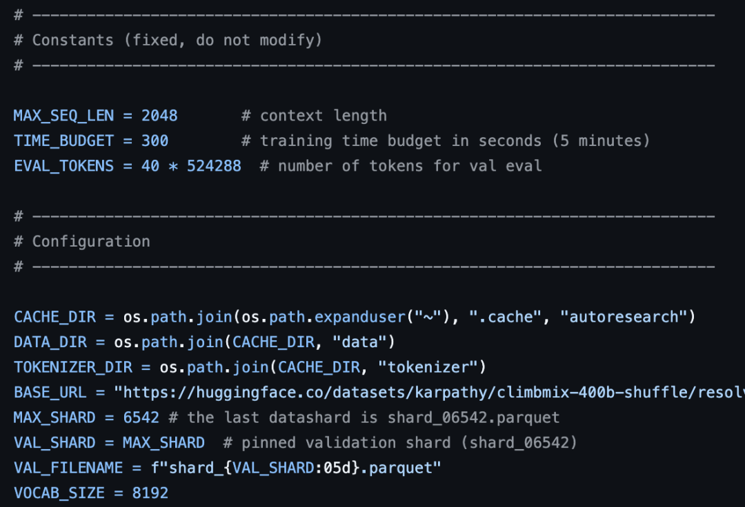Click the 6542 MAX_SHARD value
This screenshot has width=745, height=507.
[141, 417]
